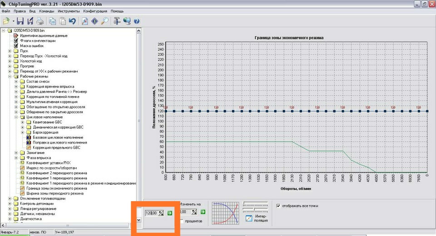Click the magnifying glass search icon

coord(104,21)
